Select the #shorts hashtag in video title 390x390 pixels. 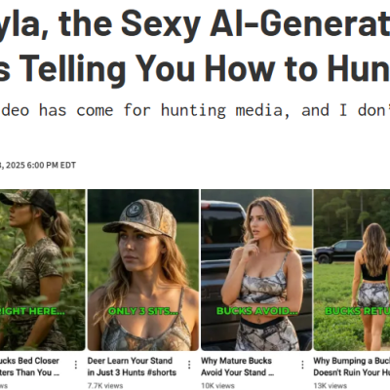162,372
